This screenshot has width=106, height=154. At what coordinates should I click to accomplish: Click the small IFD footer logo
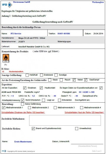pyautogui.click(x=4, y=151)
